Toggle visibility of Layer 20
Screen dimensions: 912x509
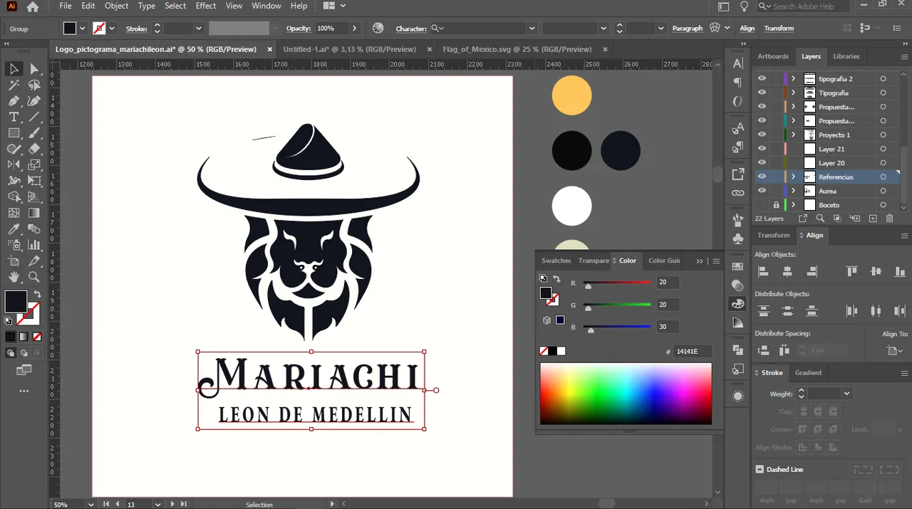pos(762,163)
